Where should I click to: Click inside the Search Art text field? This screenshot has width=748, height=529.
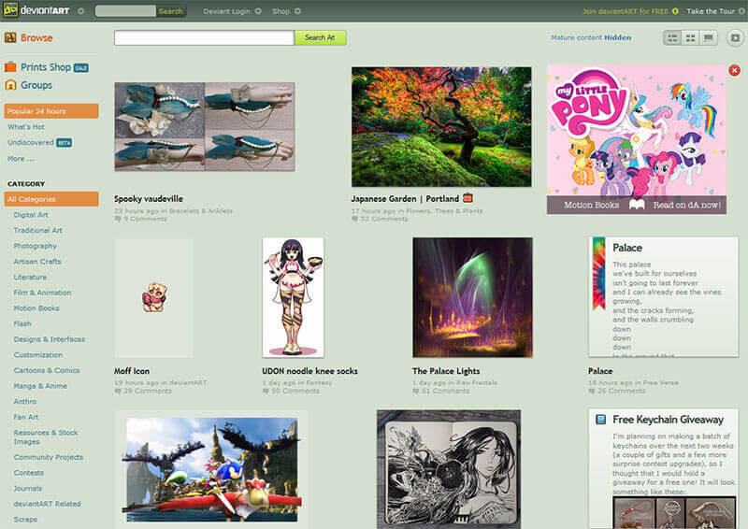(204, 37)
